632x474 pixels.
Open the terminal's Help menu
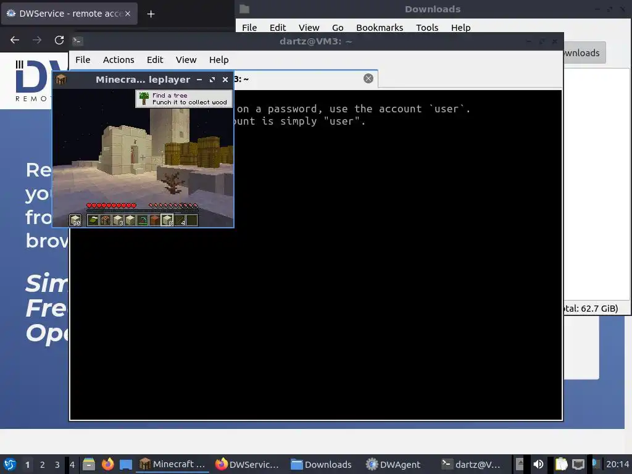click(x=219, y=60)
